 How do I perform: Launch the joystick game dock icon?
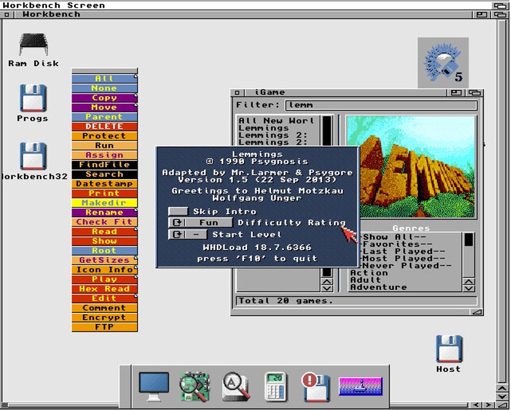360,387
